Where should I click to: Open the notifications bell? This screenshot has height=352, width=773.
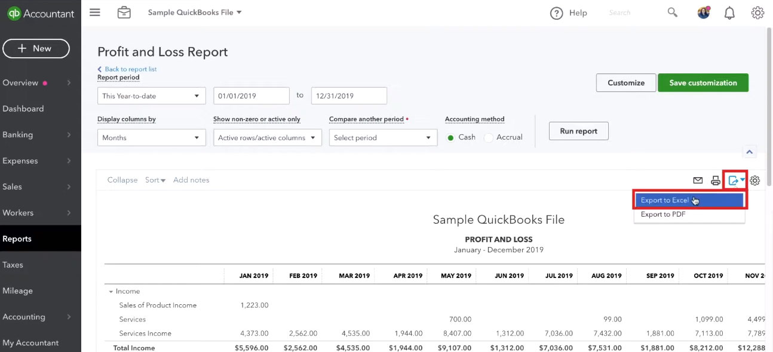[729, 13]
